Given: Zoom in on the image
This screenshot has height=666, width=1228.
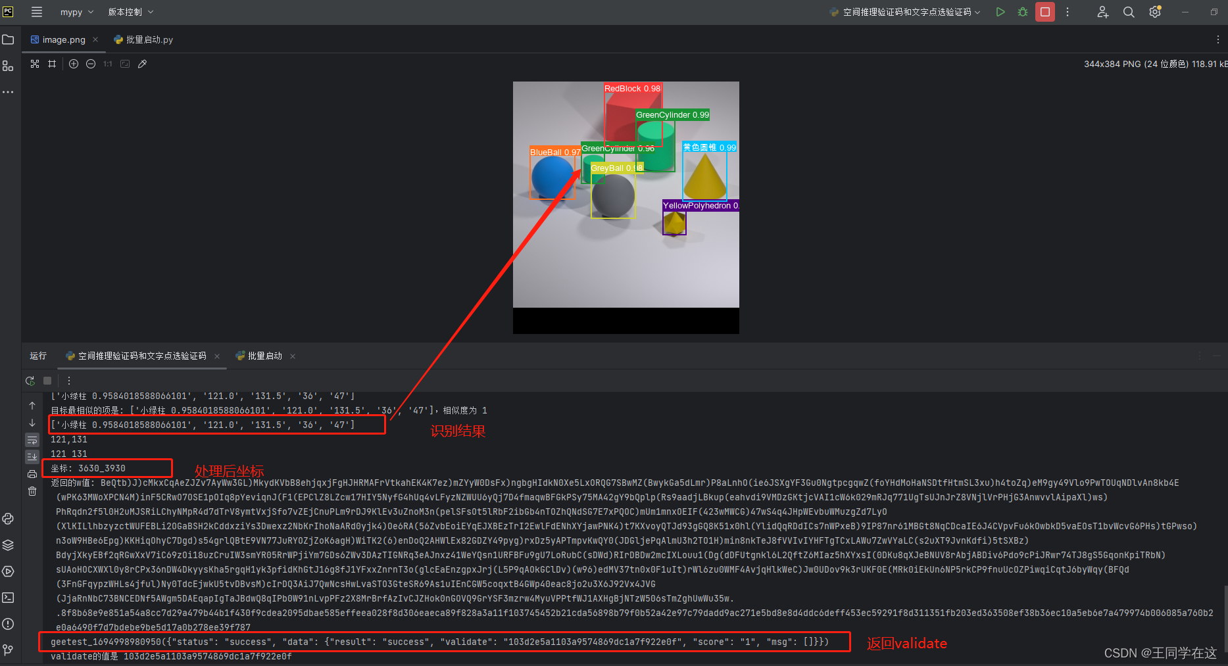Looking at the screenshot, I should pos(74,64).
